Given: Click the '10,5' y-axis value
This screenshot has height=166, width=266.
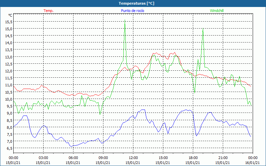Looking at the screenshot, I should point(9,92).
